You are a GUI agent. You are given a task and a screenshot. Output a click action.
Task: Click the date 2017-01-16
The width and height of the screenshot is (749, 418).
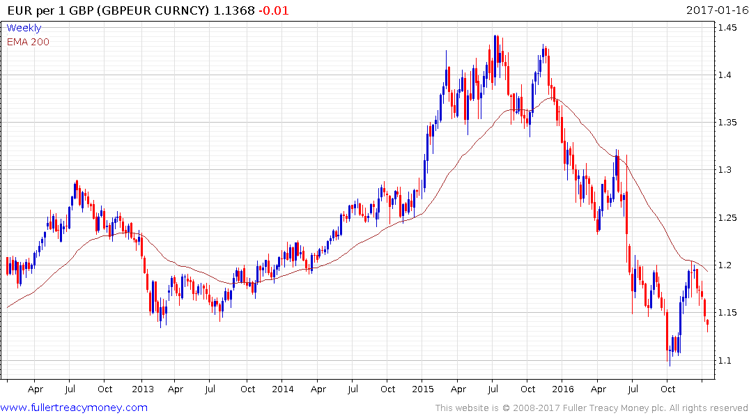(x=717, y=10)
